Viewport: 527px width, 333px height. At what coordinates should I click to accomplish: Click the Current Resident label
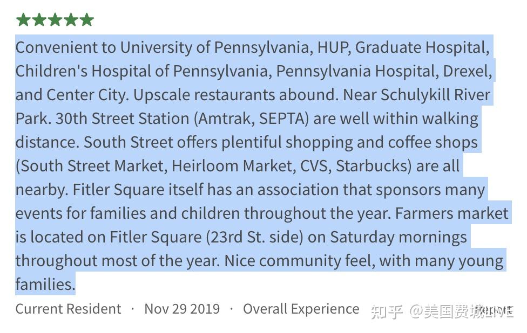pyautogui.click(x=68, y=309)
